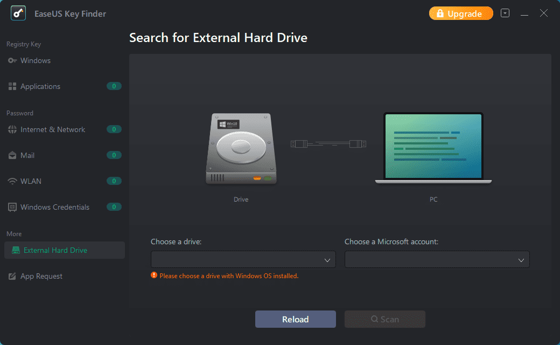Show WLAN passwords
The image size is (560, 345).
coord(64,181)
